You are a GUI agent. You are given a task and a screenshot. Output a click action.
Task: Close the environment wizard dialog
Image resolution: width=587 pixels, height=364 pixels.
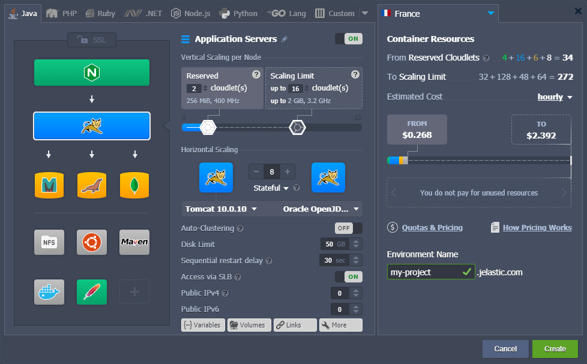pos(578,11)
